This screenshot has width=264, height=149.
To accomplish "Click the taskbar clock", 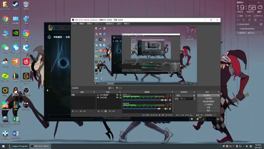I will click(258, 146).
